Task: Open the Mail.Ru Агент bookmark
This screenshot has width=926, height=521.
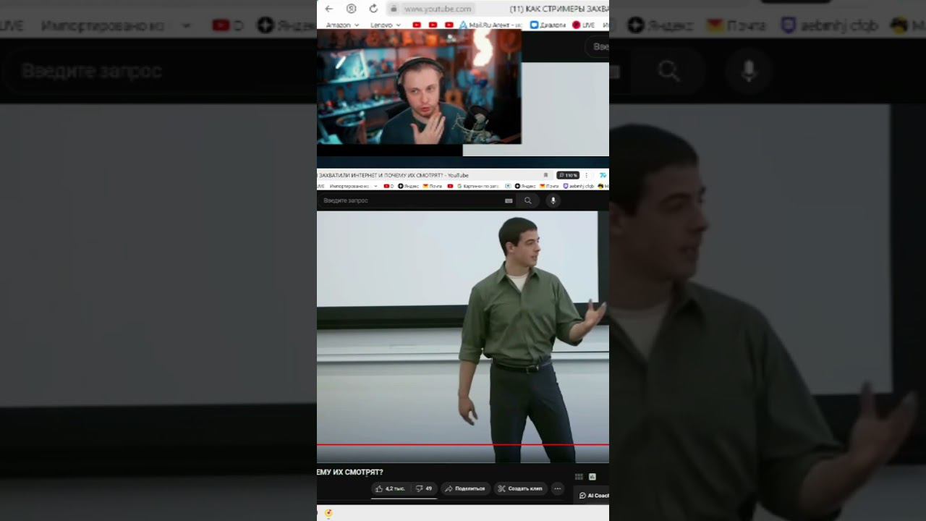Action: click(490, 25)
